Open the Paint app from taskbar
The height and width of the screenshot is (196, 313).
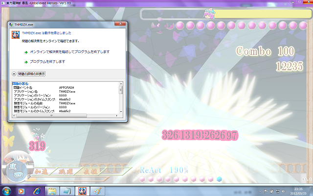tap(97, 191)
